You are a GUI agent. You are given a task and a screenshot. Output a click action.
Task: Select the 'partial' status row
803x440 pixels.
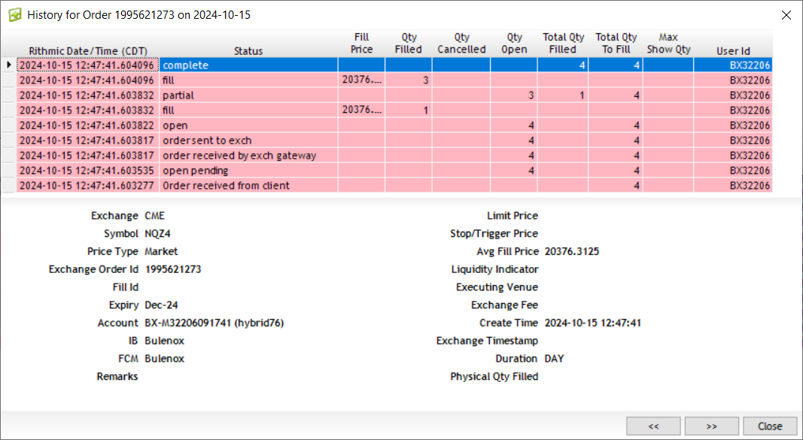pos(394,96)
